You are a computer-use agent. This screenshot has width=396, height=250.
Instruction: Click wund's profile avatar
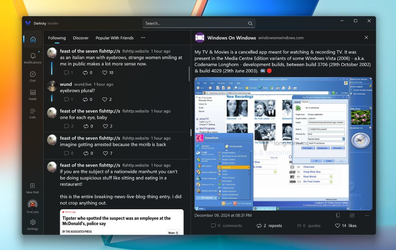point(52,86)
